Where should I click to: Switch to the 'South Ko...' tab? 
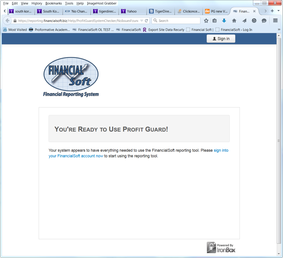coord(49,11)
